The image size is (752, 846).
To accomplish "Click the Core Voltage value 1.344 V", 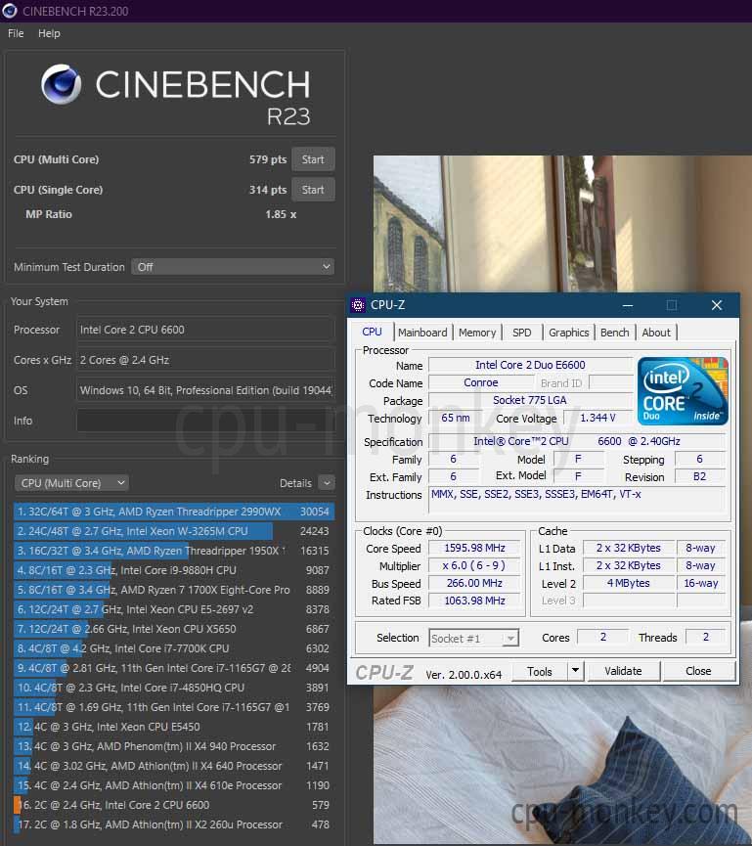I will click(x=597, y=418).
